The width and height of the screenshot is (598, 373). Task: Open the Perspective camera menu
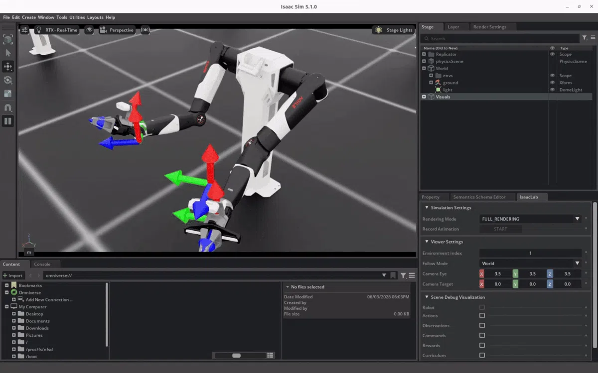pyautogui.click(x=117, y=30)
